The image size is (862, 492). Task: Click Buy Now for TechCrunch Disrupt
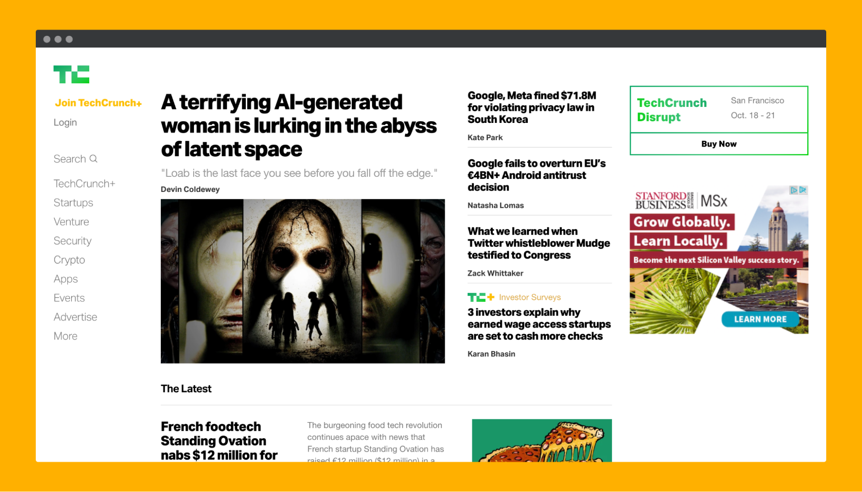719,144
